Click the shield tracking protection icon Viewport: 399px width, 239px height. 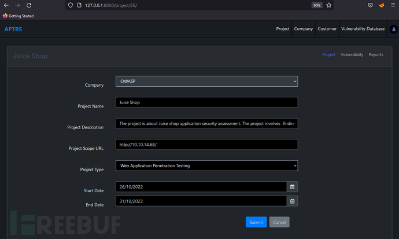click(71, 5)
